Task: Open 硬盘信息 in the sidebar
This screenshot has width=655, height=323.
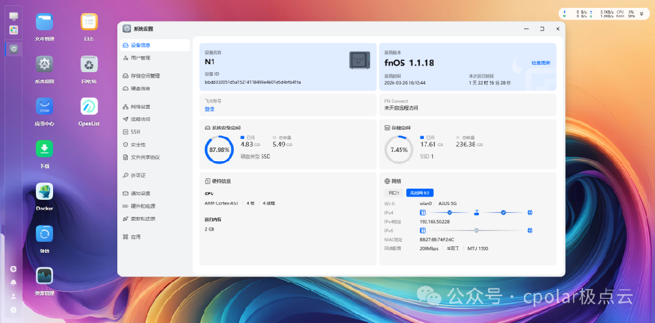Action: tap(155, 88)
